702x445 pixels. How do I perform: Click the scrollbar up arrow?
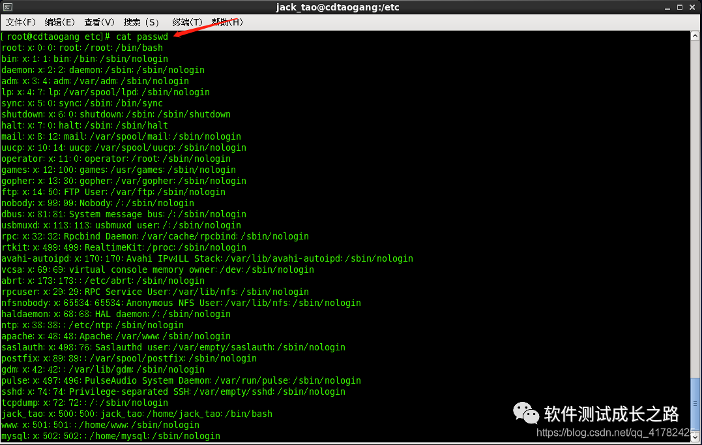point(695,36)
